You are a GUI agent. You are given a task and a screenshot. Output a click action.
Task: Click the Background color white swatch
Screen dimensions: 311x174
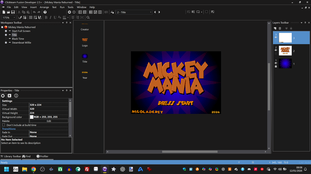[31, 117]
